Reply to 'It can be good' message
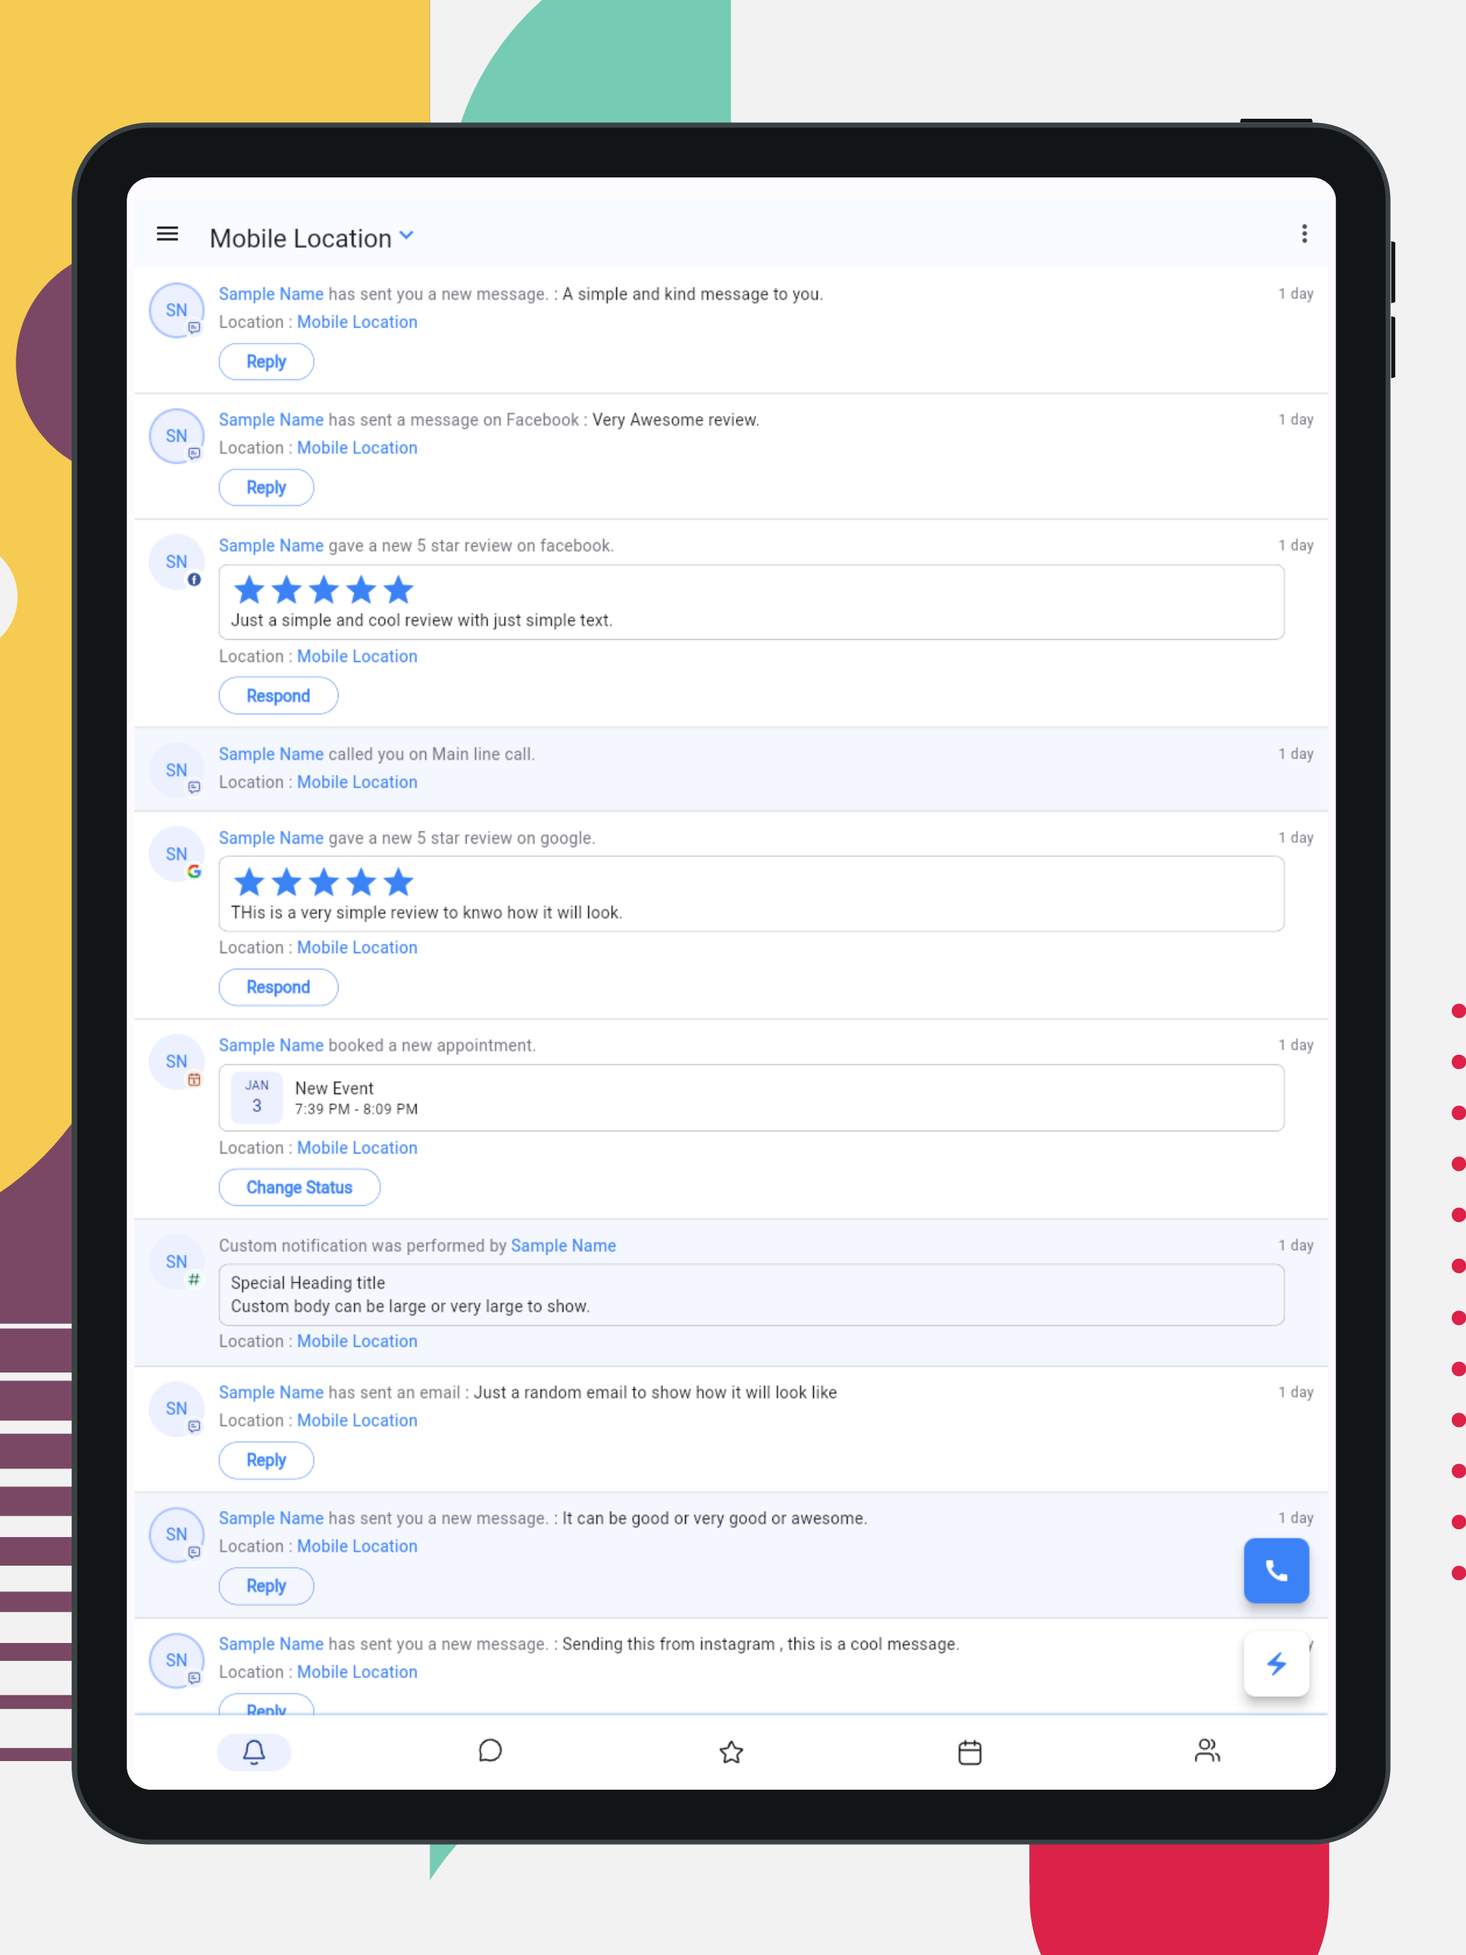 (x=266, y=1586)
